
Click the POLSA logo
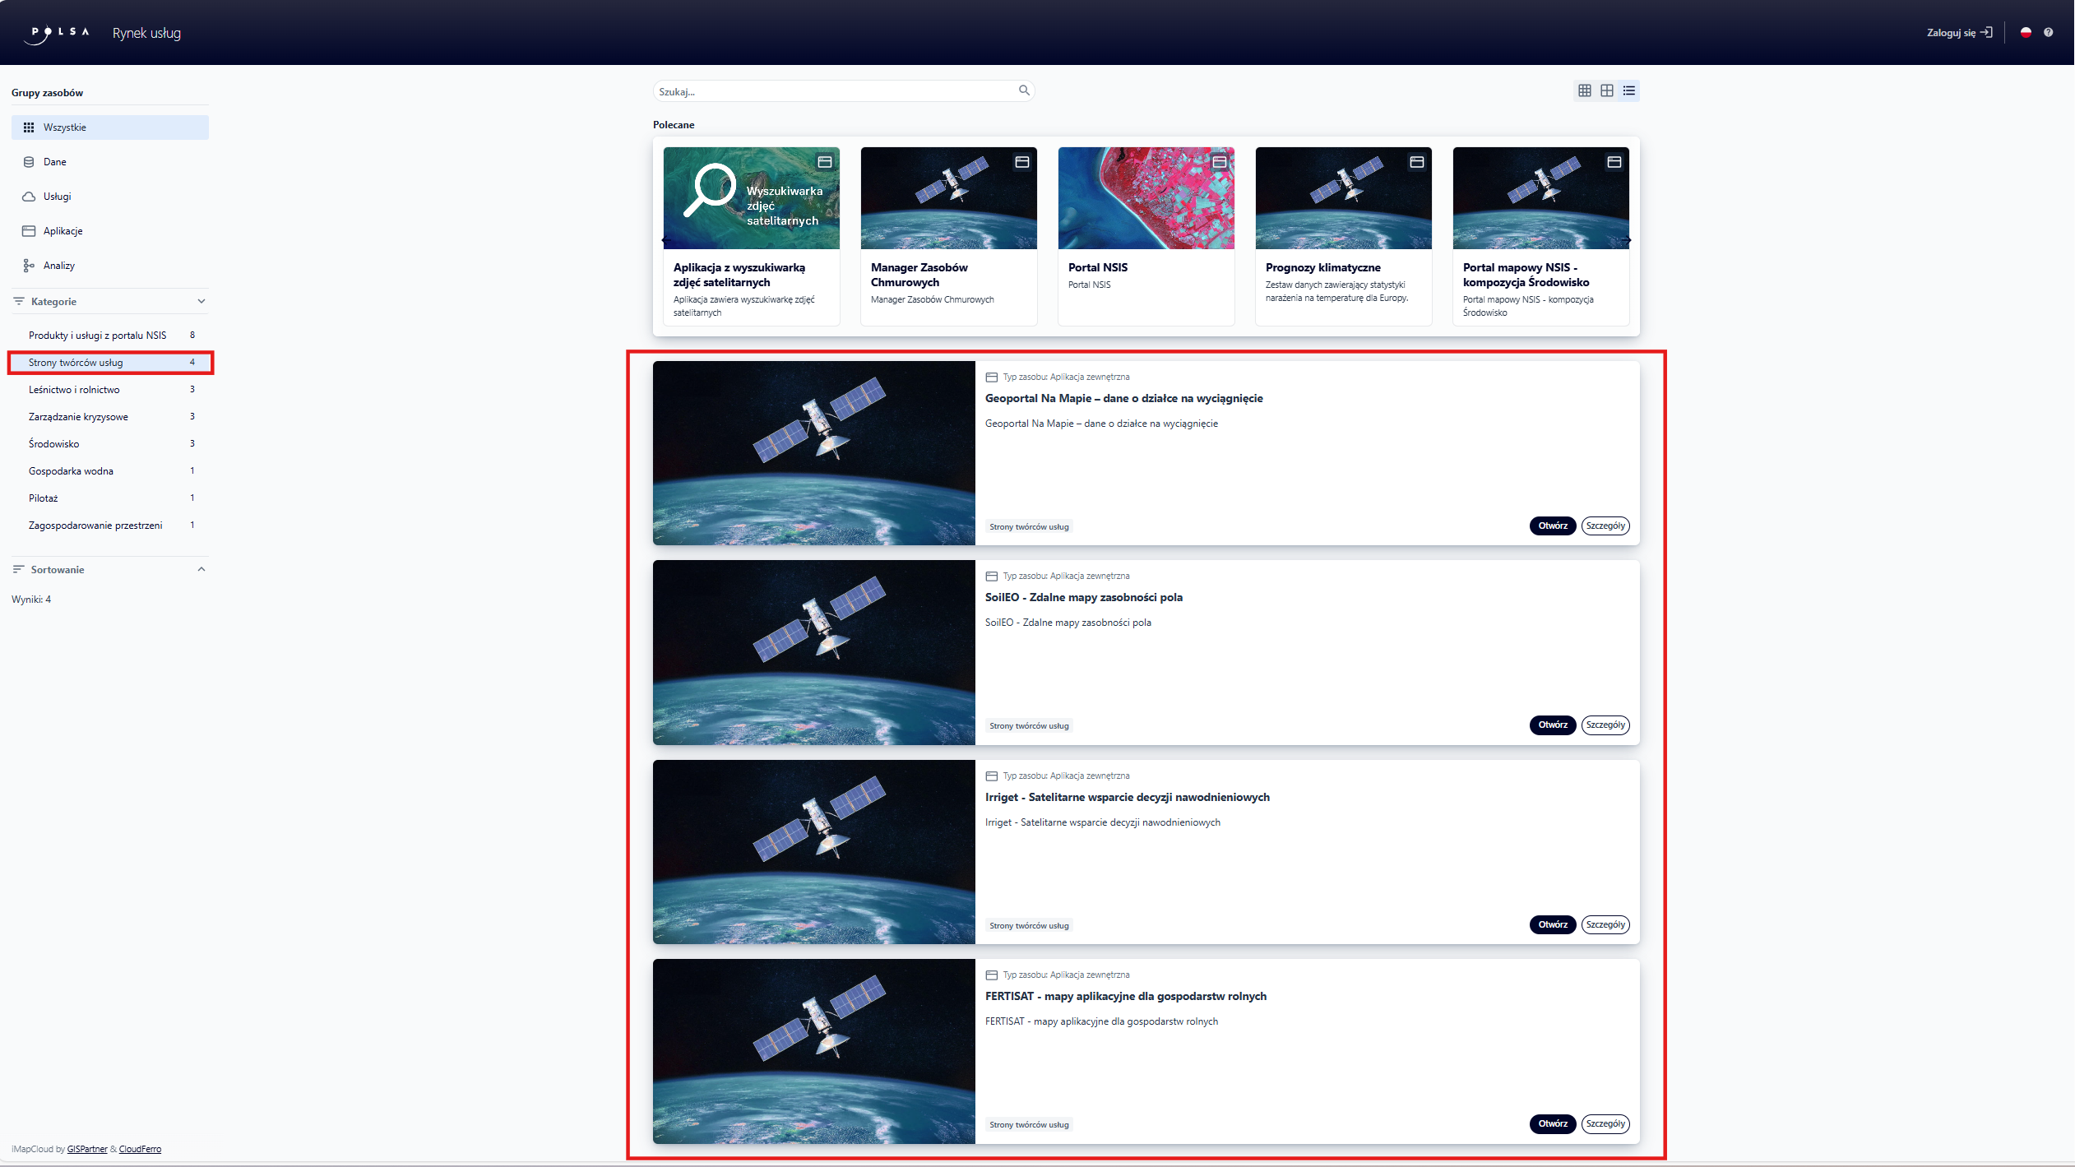click(x=58, y=33)
